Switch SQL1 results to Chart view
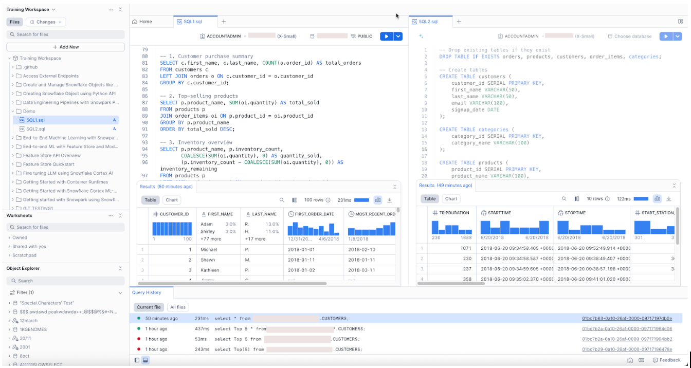Screen dimensions: 691x368 171,200
